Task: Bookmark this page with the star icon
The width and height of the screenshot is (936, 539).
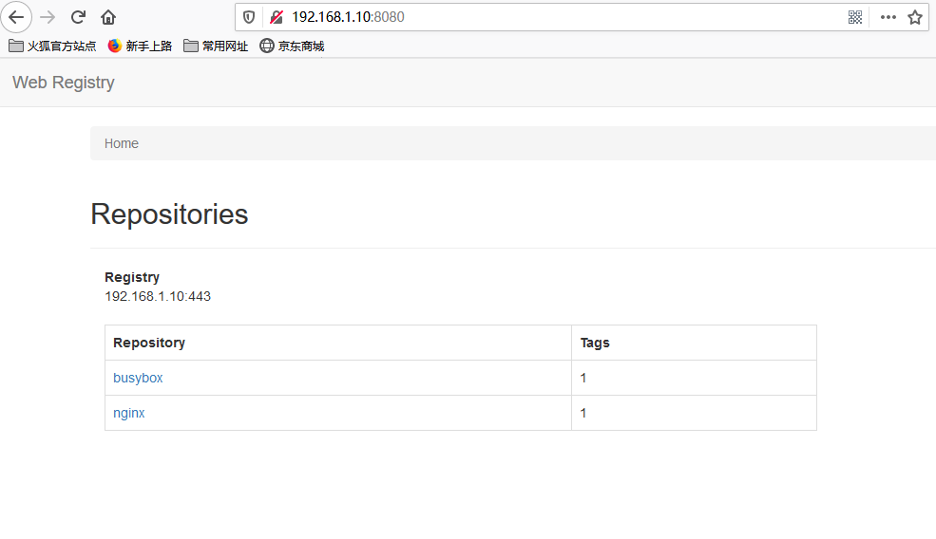Action: 915,17
